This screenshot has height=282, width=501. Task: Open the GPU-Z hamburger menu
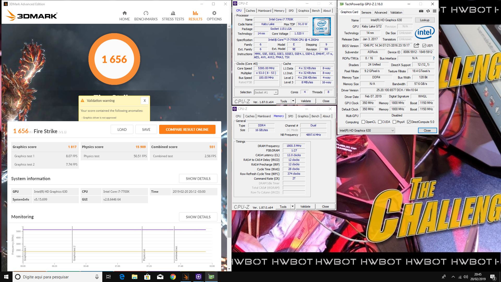click(x=434, y=11)
